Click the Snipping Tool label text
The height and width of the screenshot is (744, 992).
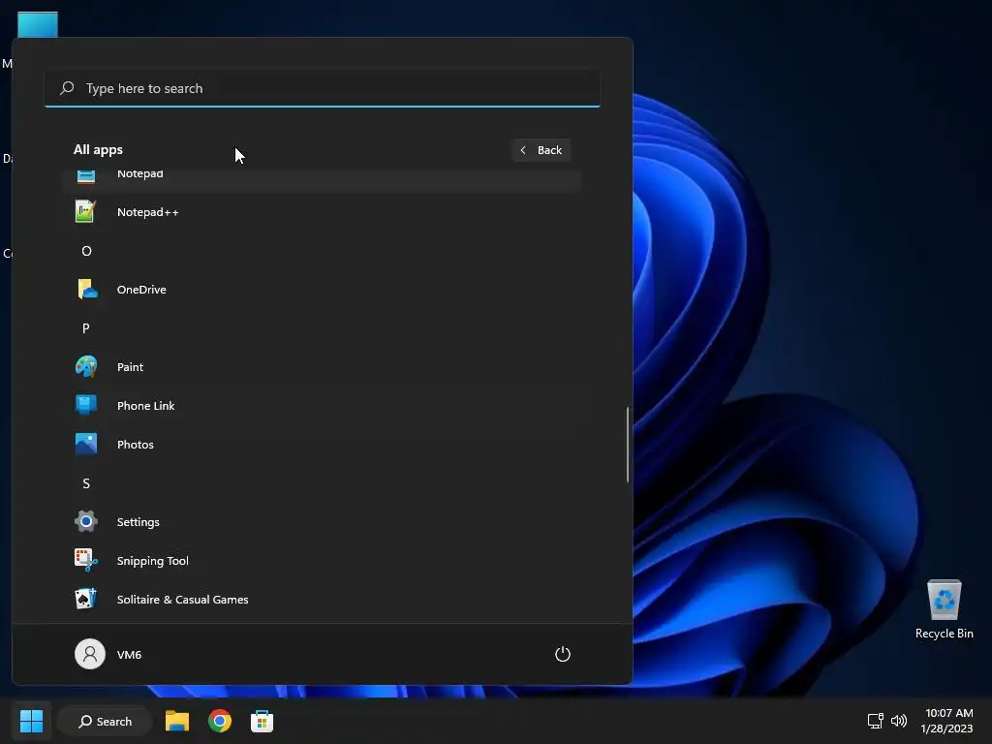click(x=152, y=561)
